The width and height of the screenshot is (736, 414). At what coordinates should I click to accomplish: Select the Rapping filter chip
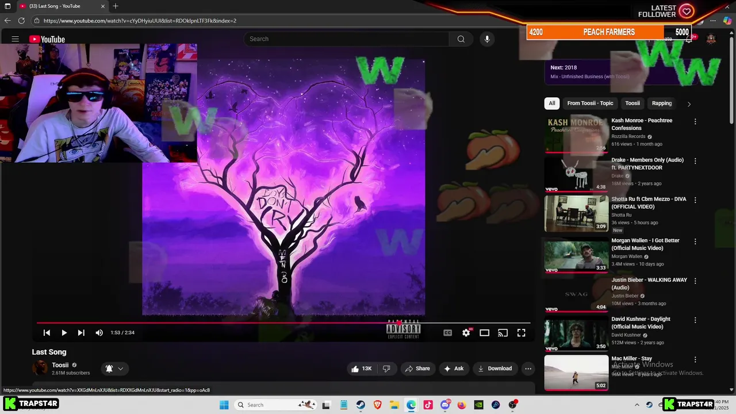click(x=662, y=103)
